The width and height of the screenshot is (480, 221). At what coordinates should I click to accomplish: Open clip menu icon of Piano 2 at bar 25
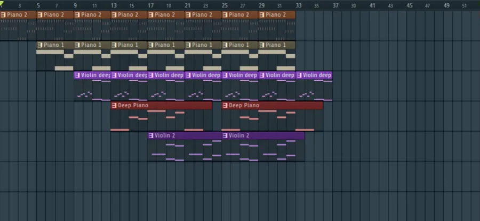click(225, 15)
